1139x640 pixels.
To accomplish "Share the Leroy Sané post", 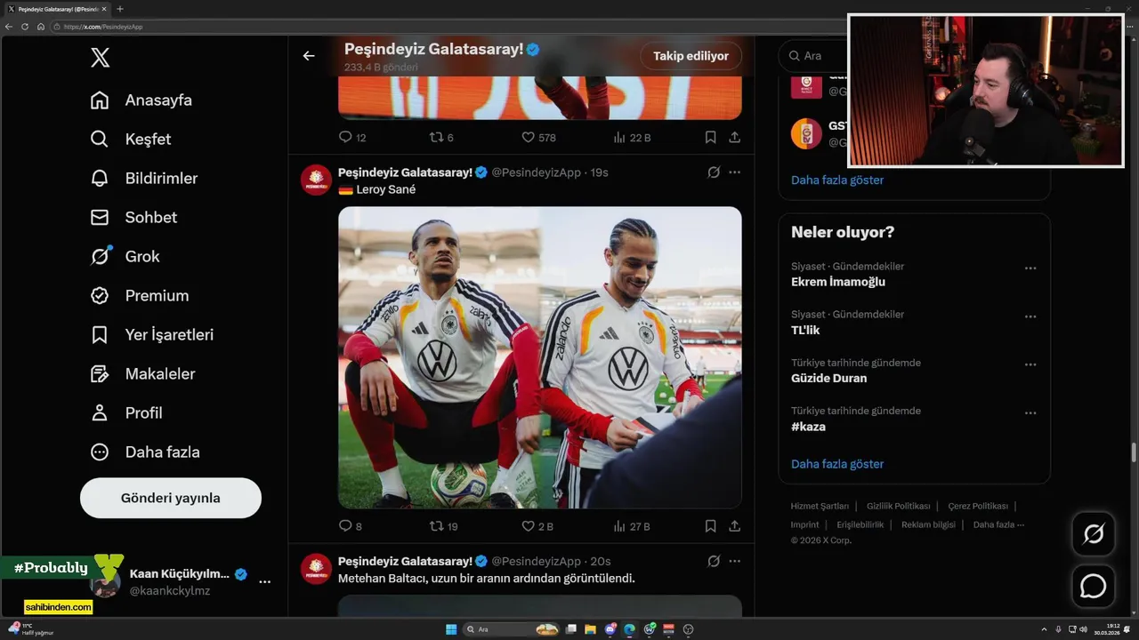I will (x=734, y=526).
